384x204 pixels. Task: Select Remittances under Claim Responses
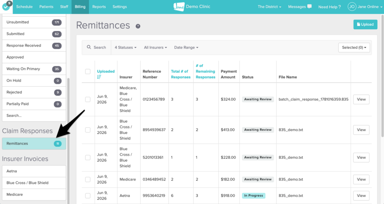click(34, 144)
